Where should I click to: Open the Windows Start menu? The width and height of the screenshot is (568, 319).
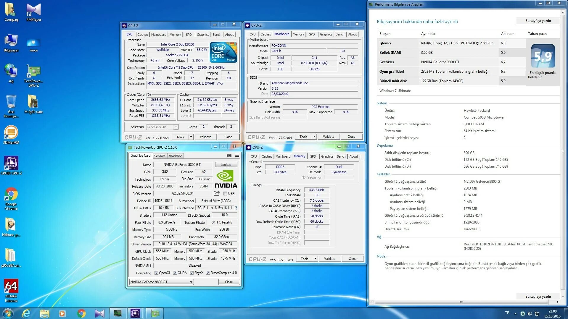click(8, 313)
